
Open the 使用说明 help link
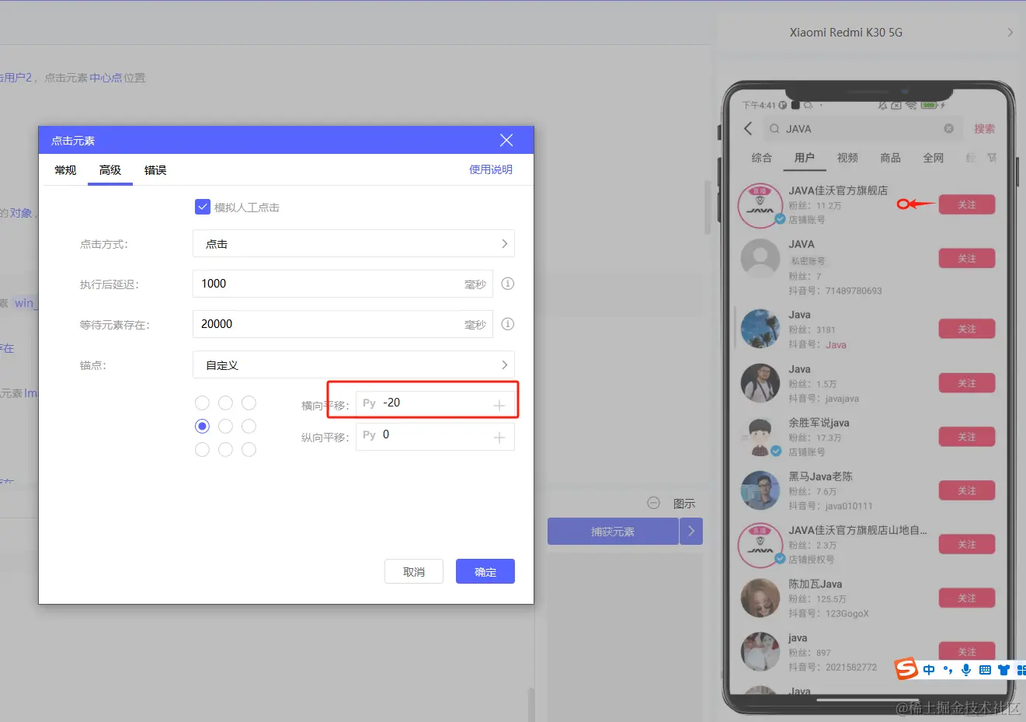491,169
